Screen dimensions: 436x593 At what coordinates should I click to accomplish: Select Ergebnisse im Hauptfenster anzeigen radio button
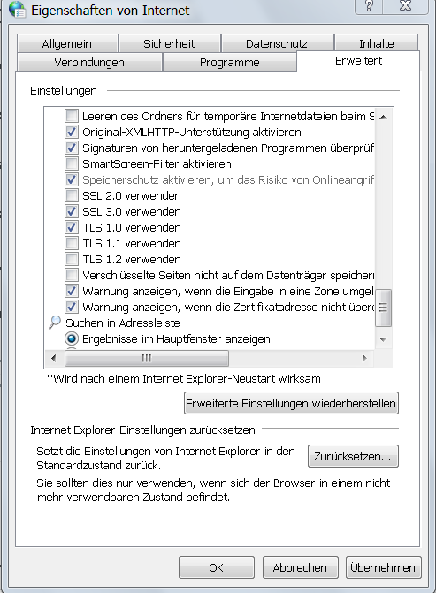point(71,338)
